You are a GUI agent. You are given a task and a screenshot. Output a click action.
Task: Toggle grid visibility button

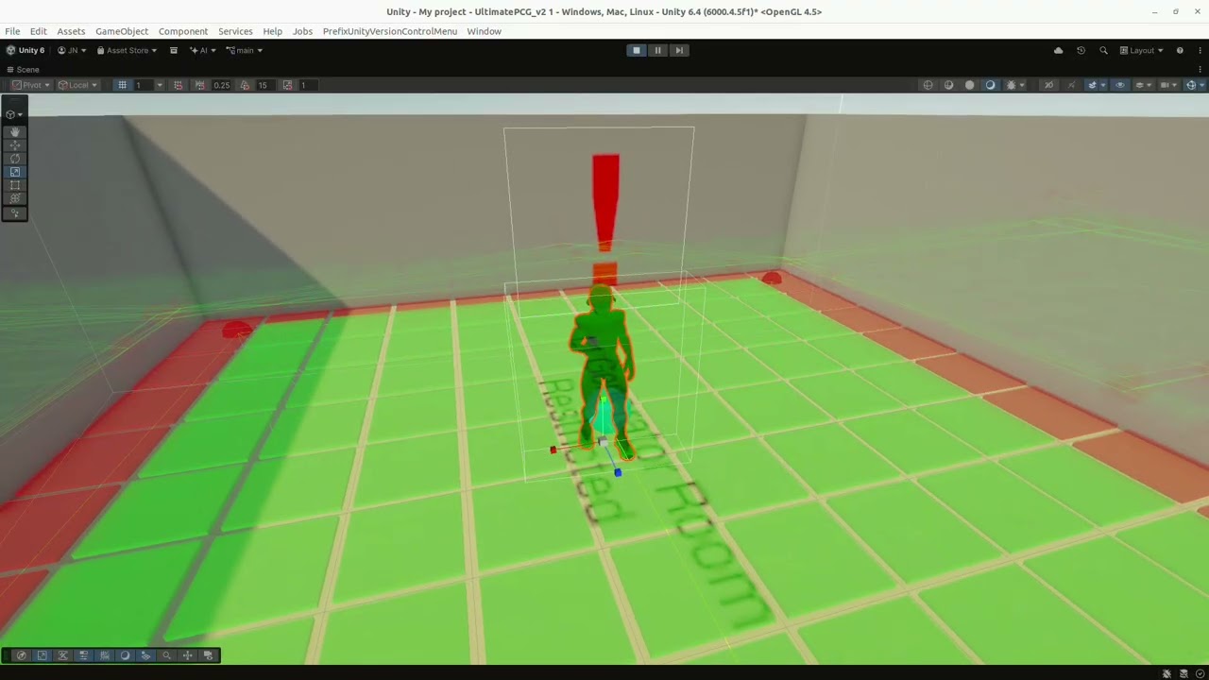click(x=122, y=85)
